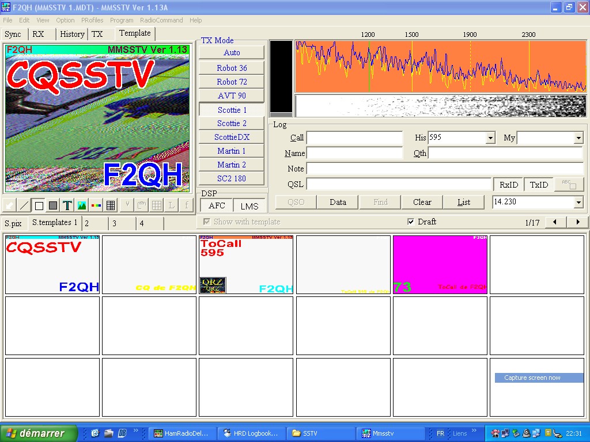
Task: Open the Option menu
Action: coord(65,20)
